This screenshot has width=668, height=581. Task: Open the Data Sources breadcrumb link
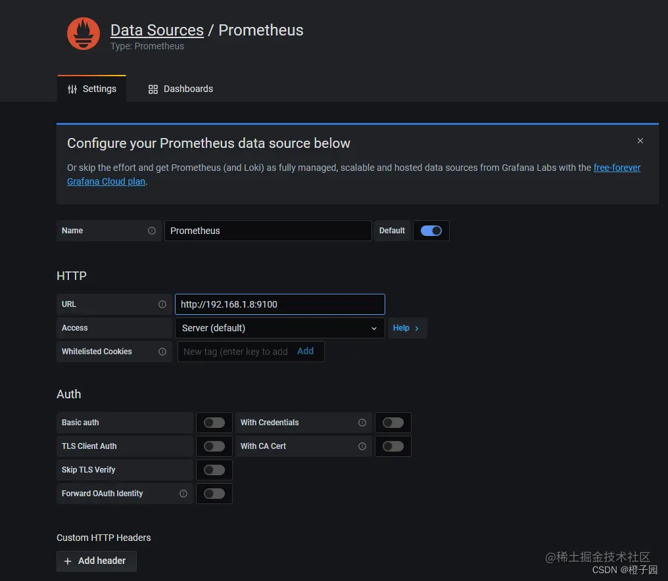tap(157, 30)
